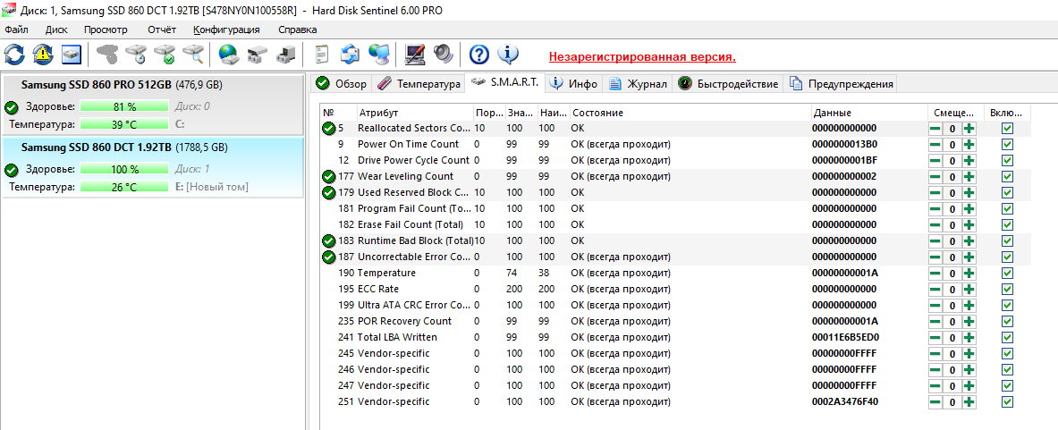This screenshot has height=430, width=1058.
Task: Toggle enable checkbox for Total LBA Written
Action: [x=1007, y=337]
